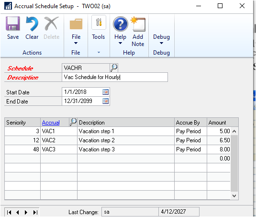Click the grid Description column header
The image size is (256, 217).
[126, 122]
